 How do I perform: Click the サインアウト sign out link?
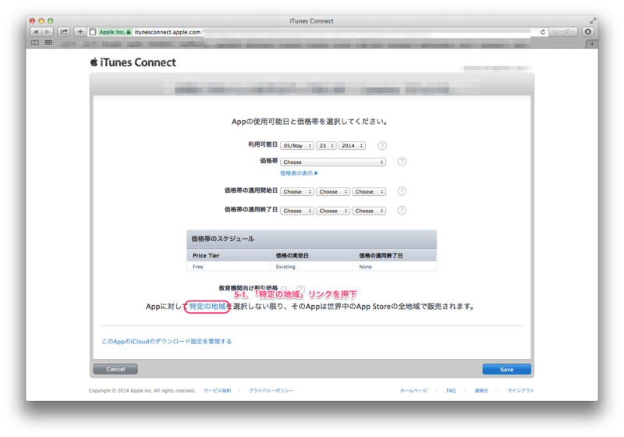tap(520, 391)
